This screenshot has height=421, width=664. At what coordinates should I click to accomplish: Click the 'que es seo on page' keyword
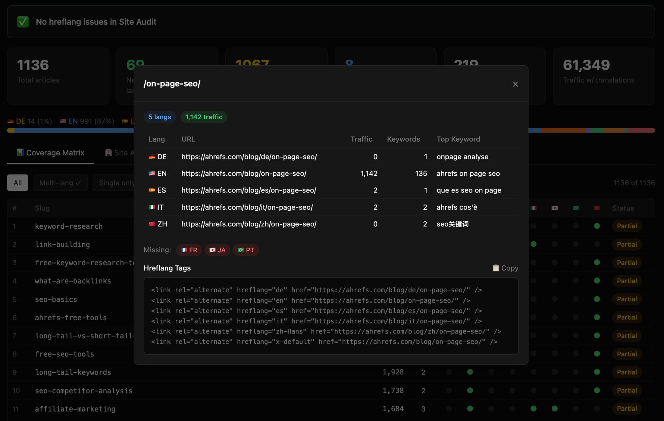tap(469, 190)
